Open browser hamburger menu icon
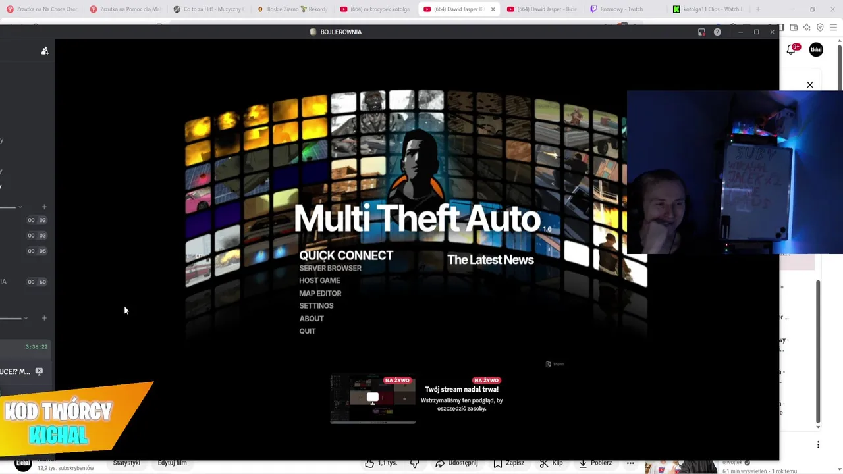This screenshot has width=843, height=474. coord(833,27)
